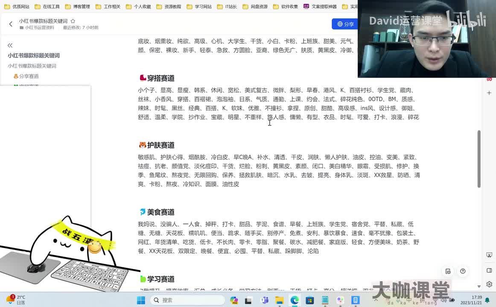The height and width of the screenshot is (307, 496).
Task: Click the screenshot scissors icon in sidebar
Action: pos(489,255)
